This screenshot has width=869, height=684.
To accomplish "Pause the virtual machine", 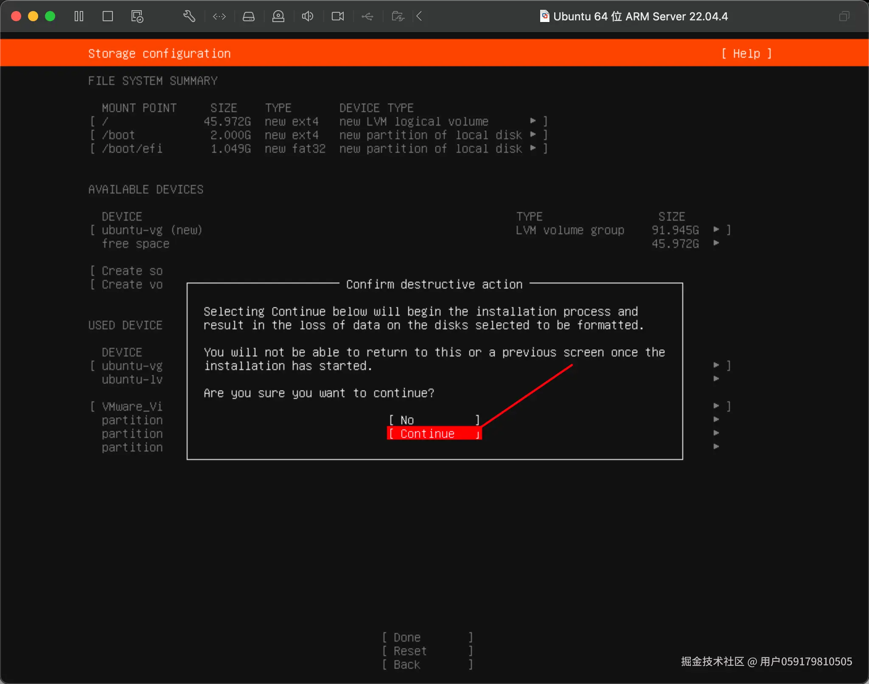I will (x=79, y=17).
